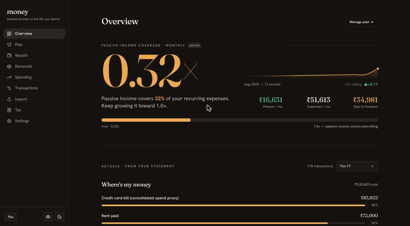The height and width of the screenshot is (226, 410).
Task: Click the Reconcile scales icon
Action: (9, 66)
